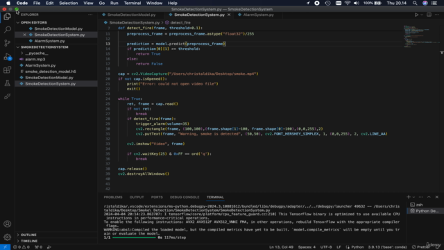Open AlarmSystem.py in the folder tree
Image resolution: width=444 pixels, height=250 pixels.
[40, 65]
